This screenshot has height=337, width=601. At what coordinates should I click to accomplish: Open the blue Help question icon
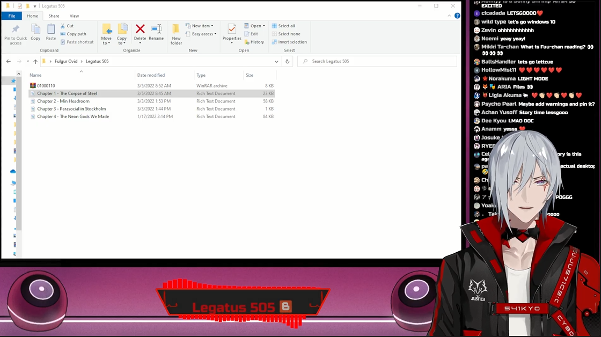pos(457,16)
